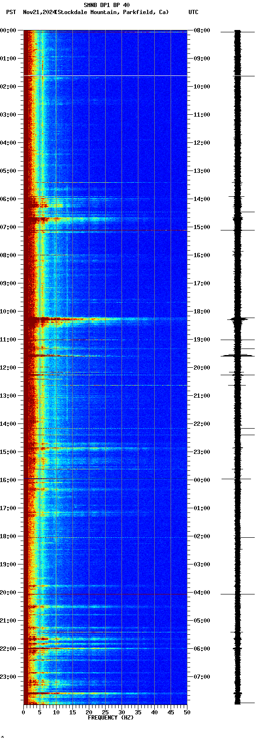Click the PST '17:00' time label
Viewport: 258px width, 742px height.
point(8,508)
